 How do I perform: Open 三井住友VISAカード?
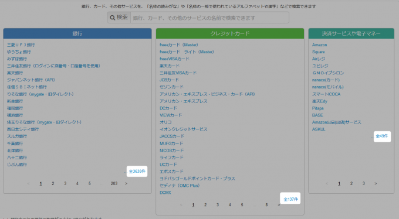pos(178,73)
